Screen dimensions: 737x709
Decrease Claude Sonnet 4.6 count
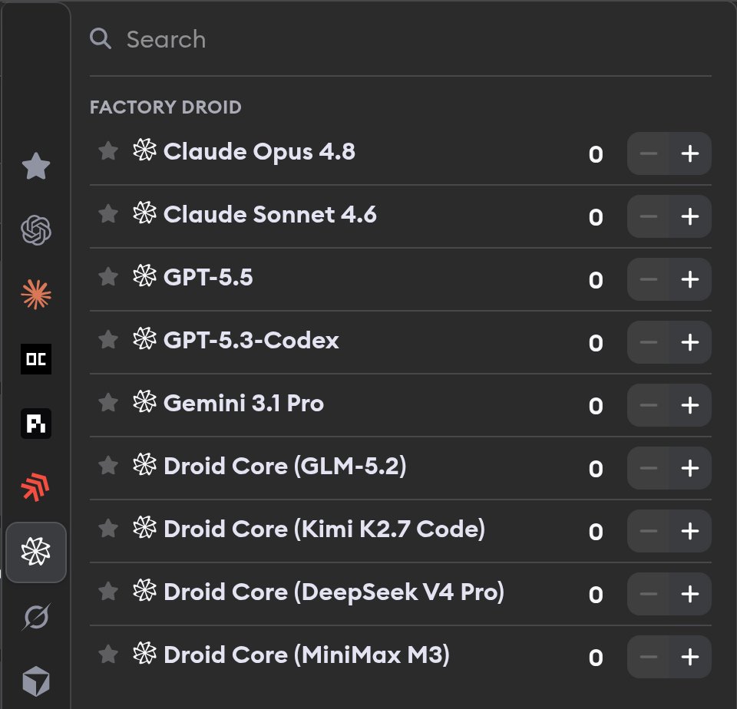tap(648, 216)
